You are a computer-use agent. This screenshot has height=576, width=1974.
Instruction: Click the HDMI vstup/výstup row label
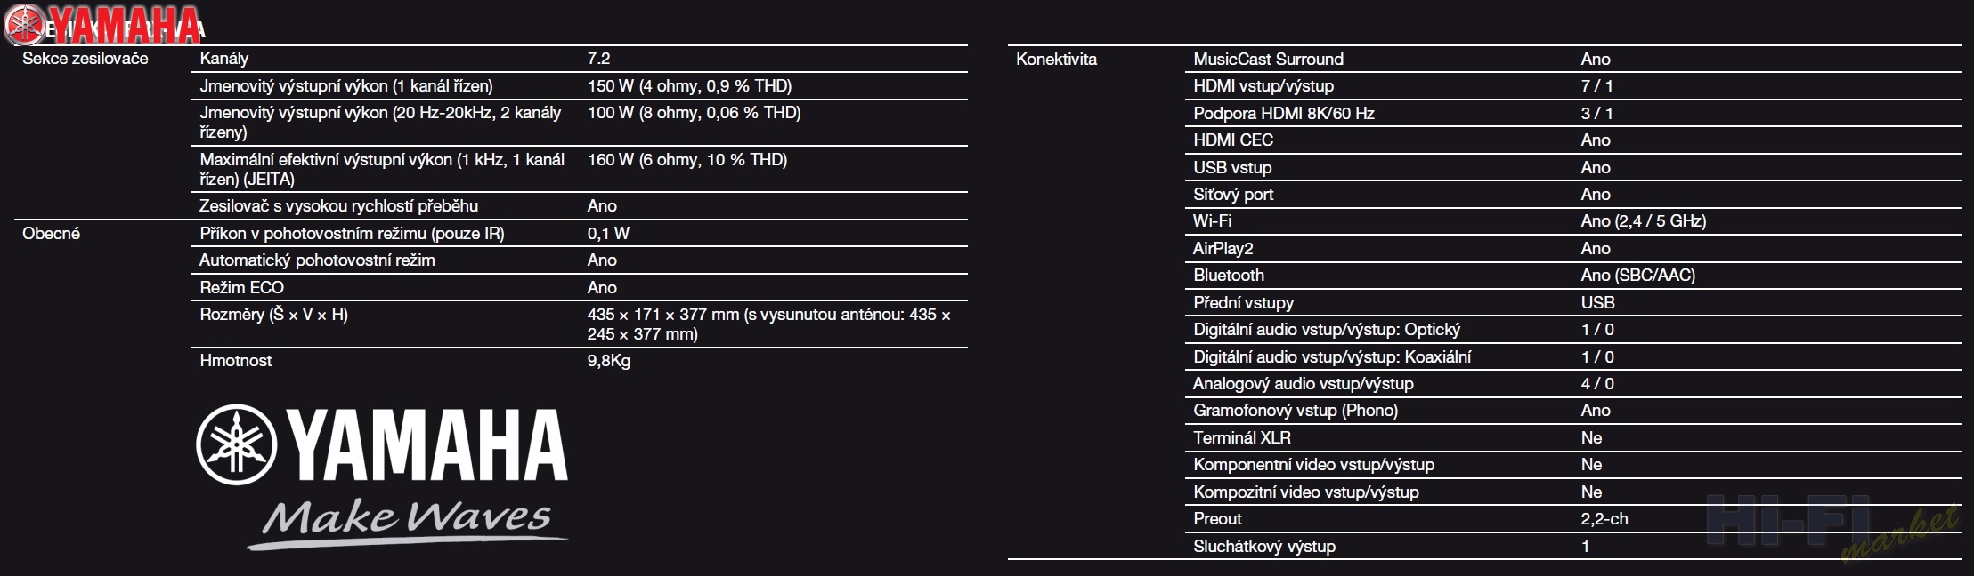[1263, 86]
